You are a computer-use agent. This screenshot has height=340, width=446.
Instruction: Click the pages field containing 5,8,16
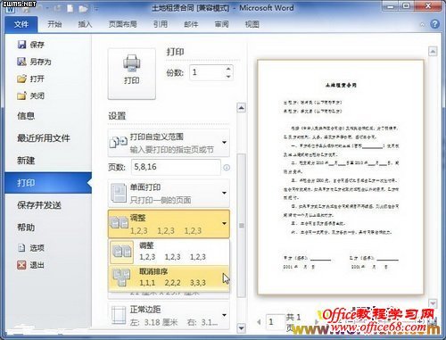coord(176,167)
